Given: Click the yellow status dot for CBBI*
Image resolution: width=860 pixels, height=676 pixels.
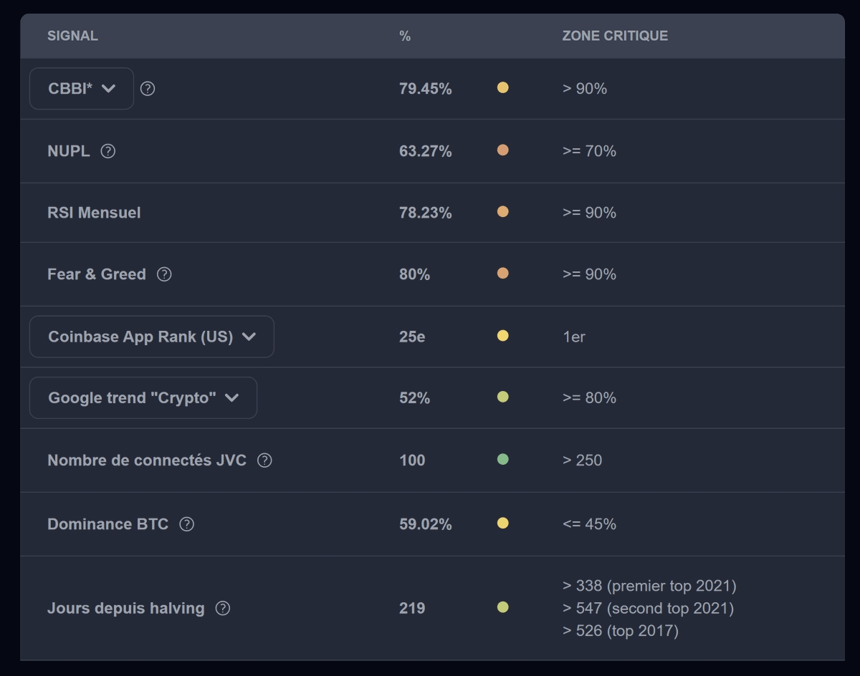Looking at the screenshot, I should [x=503, y=88].
